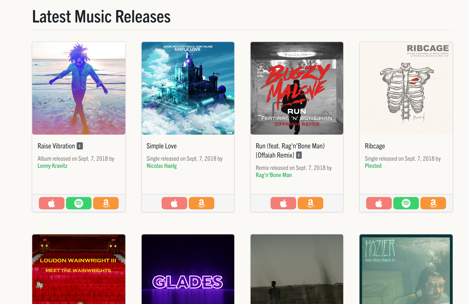Select the Raise Vibration album cover
Screen dimensions: 469x304
tap(79, 88)
